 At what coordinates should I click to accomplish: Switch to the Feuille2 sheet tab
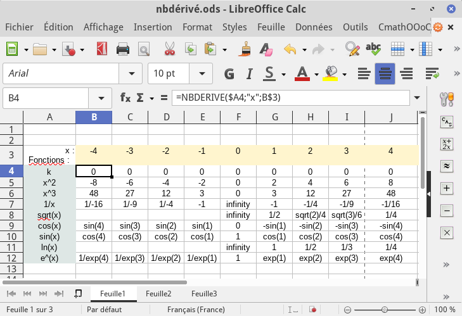(158, 294)
